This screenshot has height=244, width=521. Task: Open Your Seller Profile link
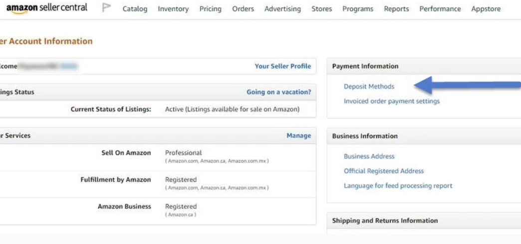[x=282, y=66]
